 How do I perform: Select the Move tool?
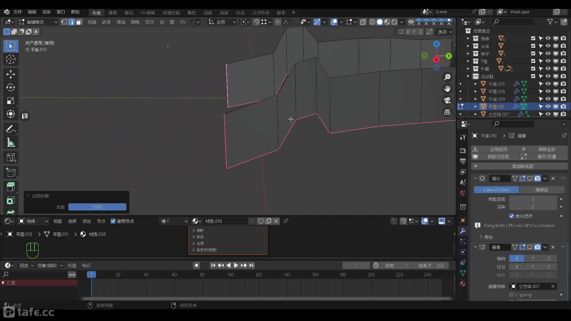pyautogui.click(x=11, y=74)
